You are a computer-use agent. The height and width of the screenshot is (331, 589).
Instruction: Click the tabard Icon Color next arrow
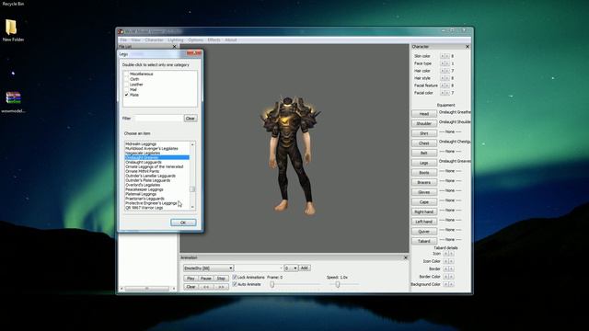[x=451, y=261]
